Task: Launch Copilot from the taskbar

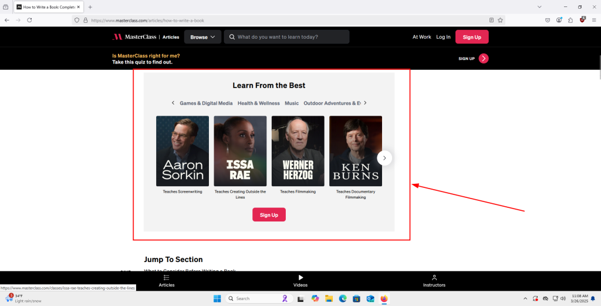Action: tap(315, 298)
